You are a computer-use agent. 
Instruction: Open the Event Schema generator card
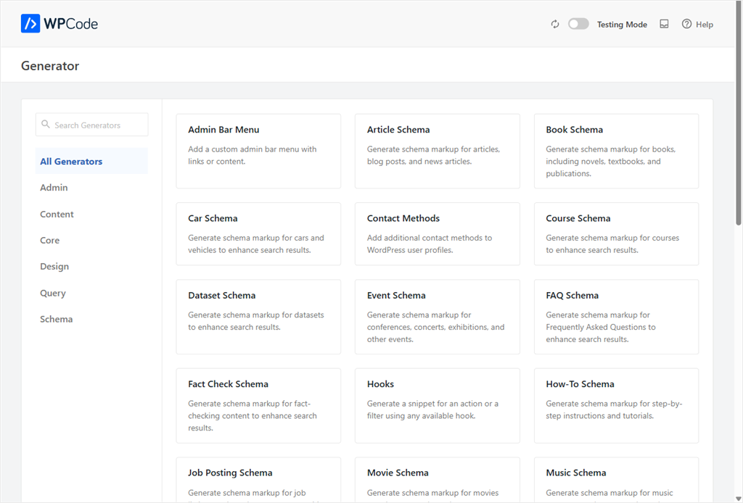tap(438, 317)
